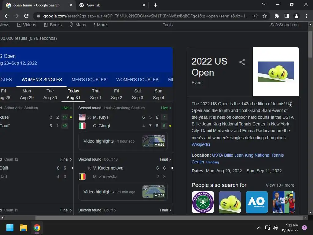Expand Live match at Arthur Ashe Stadium

pyautogui.click(x=67, y=108)
